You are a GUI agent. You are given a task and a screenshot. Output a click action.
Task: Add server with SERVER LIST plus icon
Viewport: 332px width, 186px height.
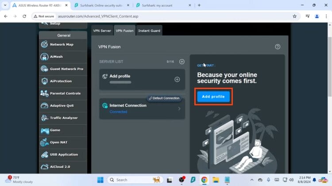(x=181, y=62)
